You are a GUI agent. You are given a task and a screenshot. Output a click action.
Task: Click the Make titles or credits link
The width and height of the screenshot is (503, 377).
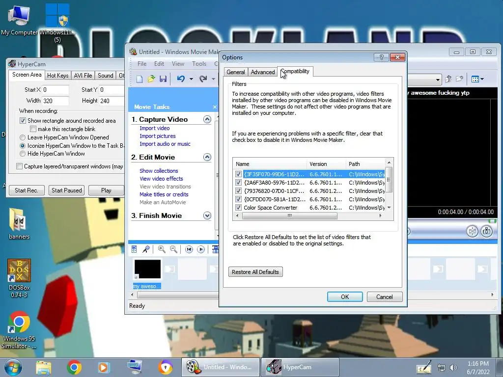[x=164, y=194]
